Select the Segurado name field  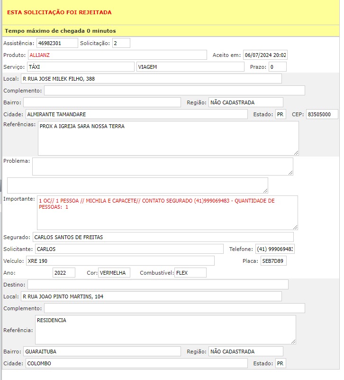click(163, 237)
